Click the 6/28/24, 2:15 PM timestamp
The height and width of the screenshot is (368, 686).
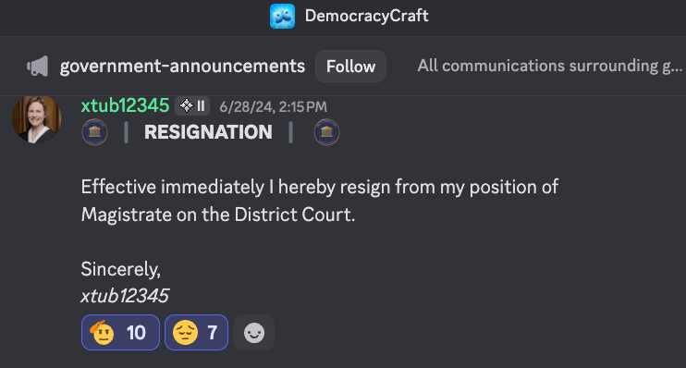point(273,106)
